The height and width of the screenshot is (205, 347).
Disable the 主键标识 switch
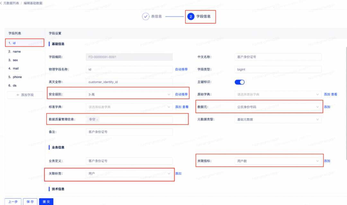click(239, 82)
